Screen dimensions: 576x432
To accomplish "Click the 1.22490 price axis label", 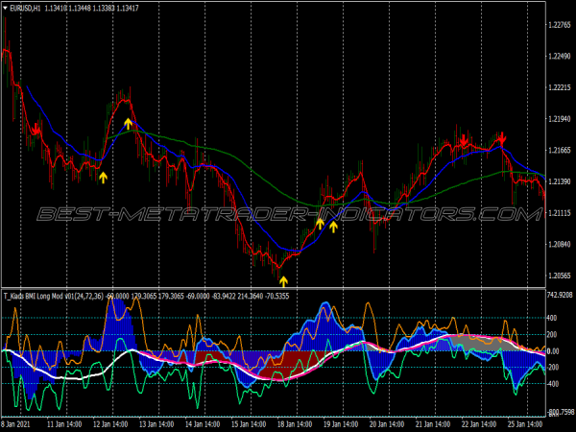I will coord(560,57).
